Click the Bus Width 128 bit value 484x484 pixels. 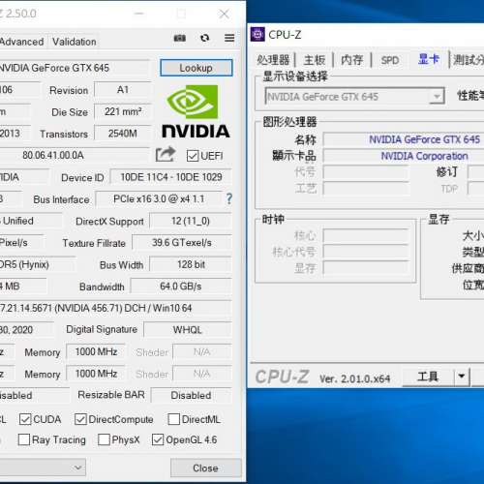click(191, 264)
